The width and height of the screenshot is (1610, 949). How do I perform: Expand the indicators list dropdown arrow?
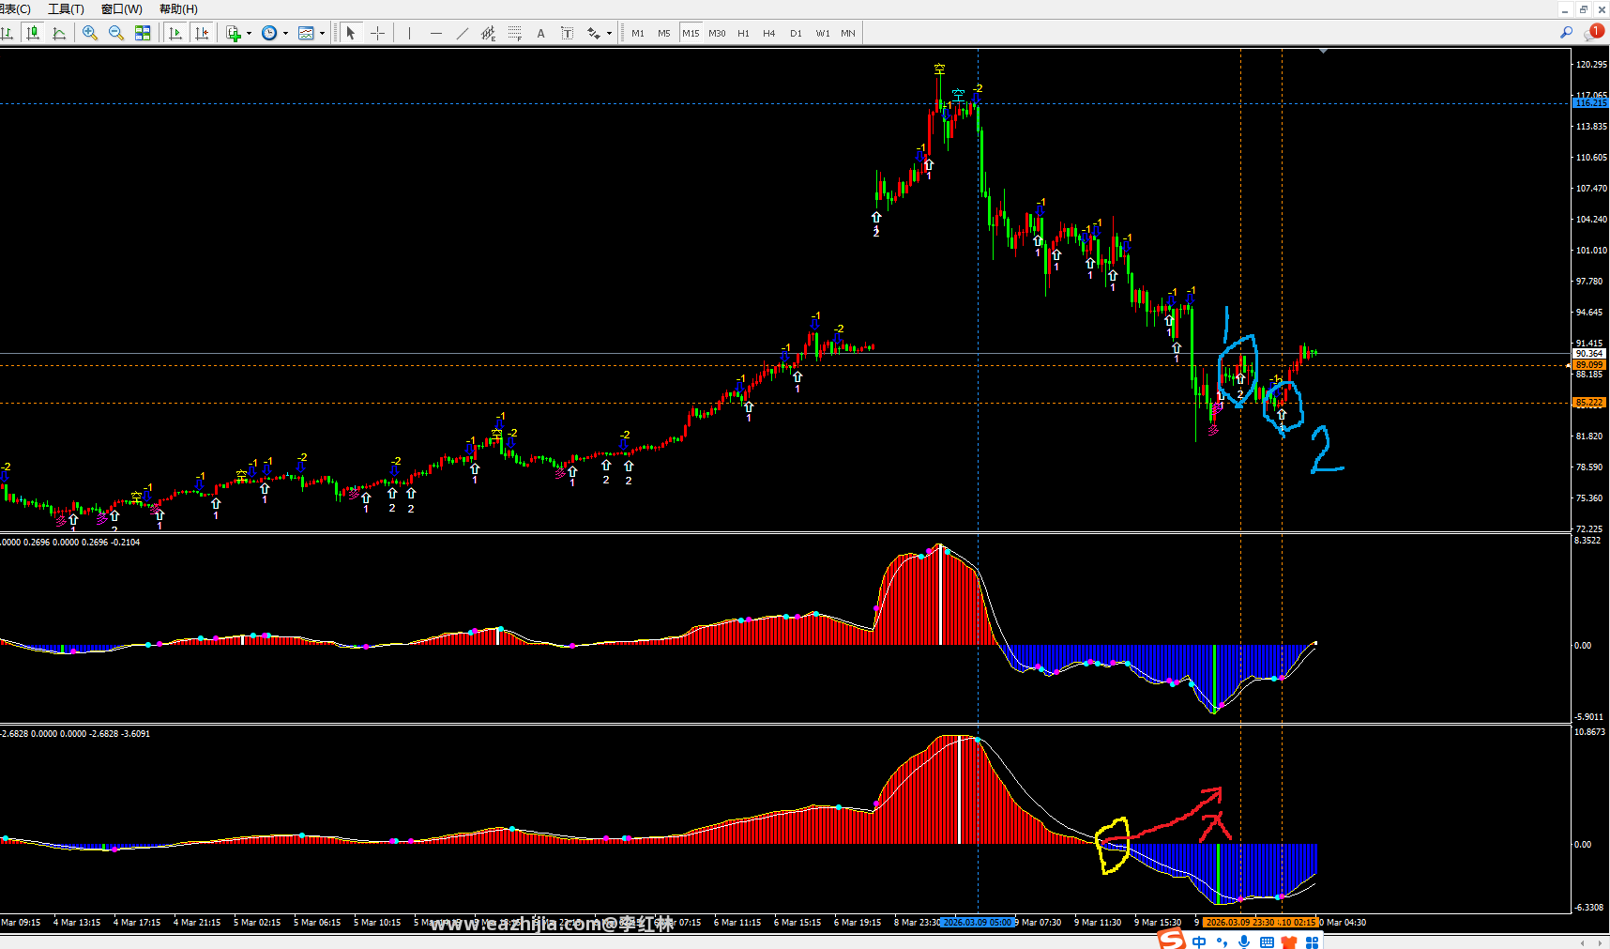pos(249,33)
